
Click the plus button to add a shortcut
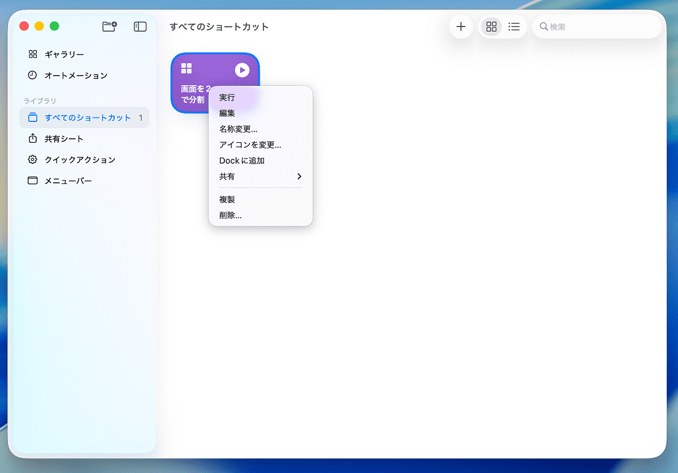tap(461, 27)
